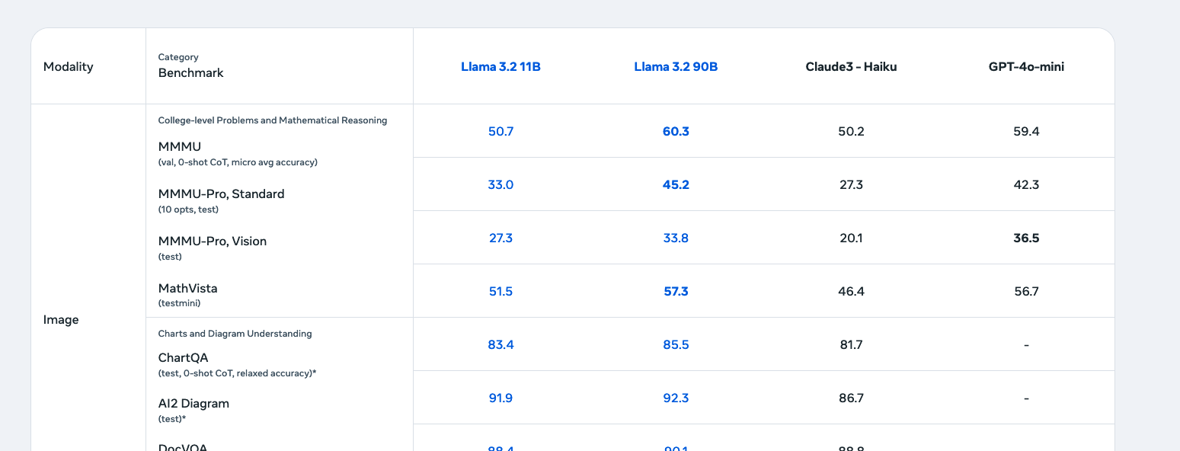Click the test, 0-shot CoT, relaxed accuracy note
The width and height of the screenshot is (1180, 451).
(238, 373)
